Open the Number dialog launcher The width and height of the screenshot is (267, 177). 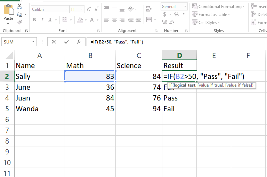click(186, 31)
